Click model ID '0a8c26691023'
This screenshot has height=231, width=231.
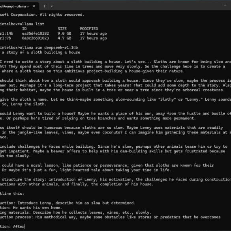pos(36,38)
